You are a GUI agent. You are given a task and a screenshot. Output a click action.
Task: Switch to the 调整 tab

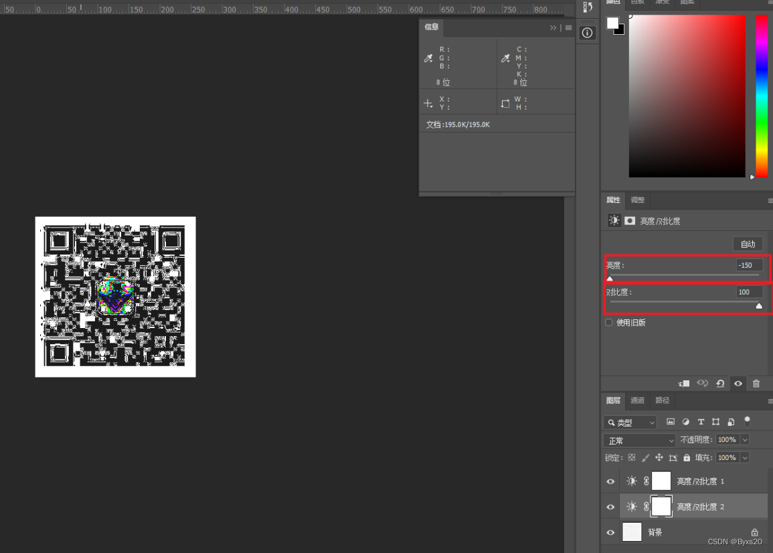637,200
